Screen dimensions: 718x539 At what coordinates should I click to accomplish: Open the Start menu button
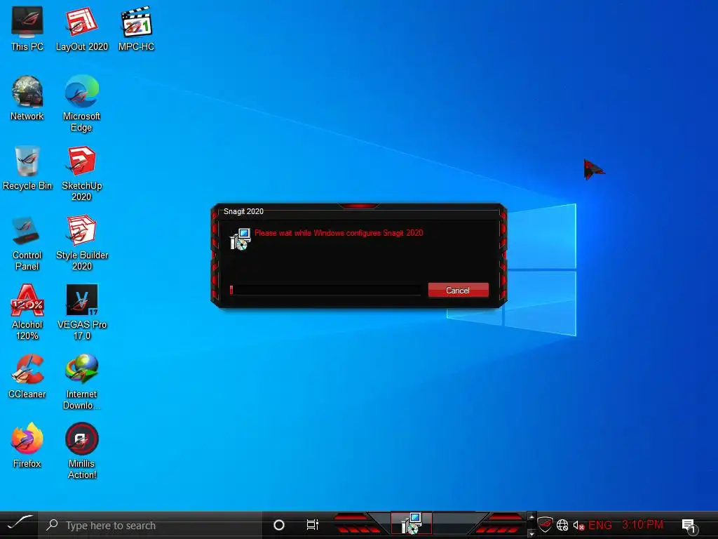point(19,525)
